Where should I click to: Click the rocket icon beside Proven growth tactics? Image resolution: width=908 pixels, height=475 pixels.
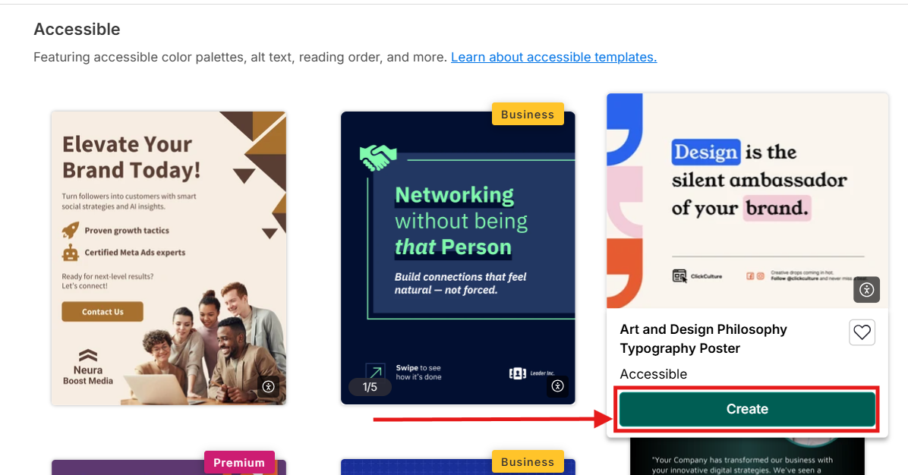(71, 230)
